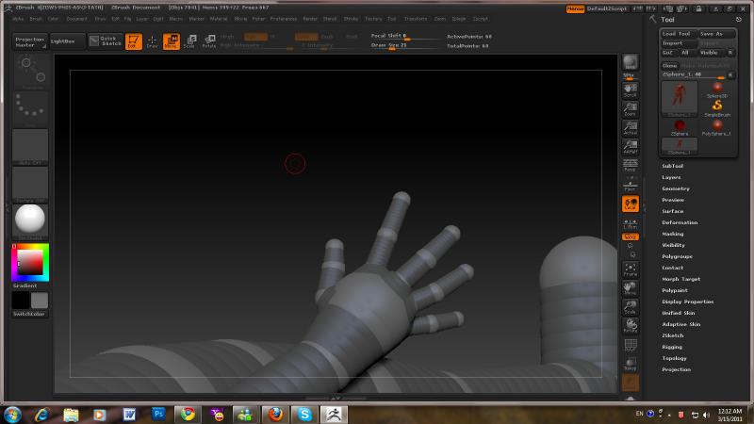754x424 pixels.
Task: Activate Edit mode button in top shelf
Action: click(134, 41)
